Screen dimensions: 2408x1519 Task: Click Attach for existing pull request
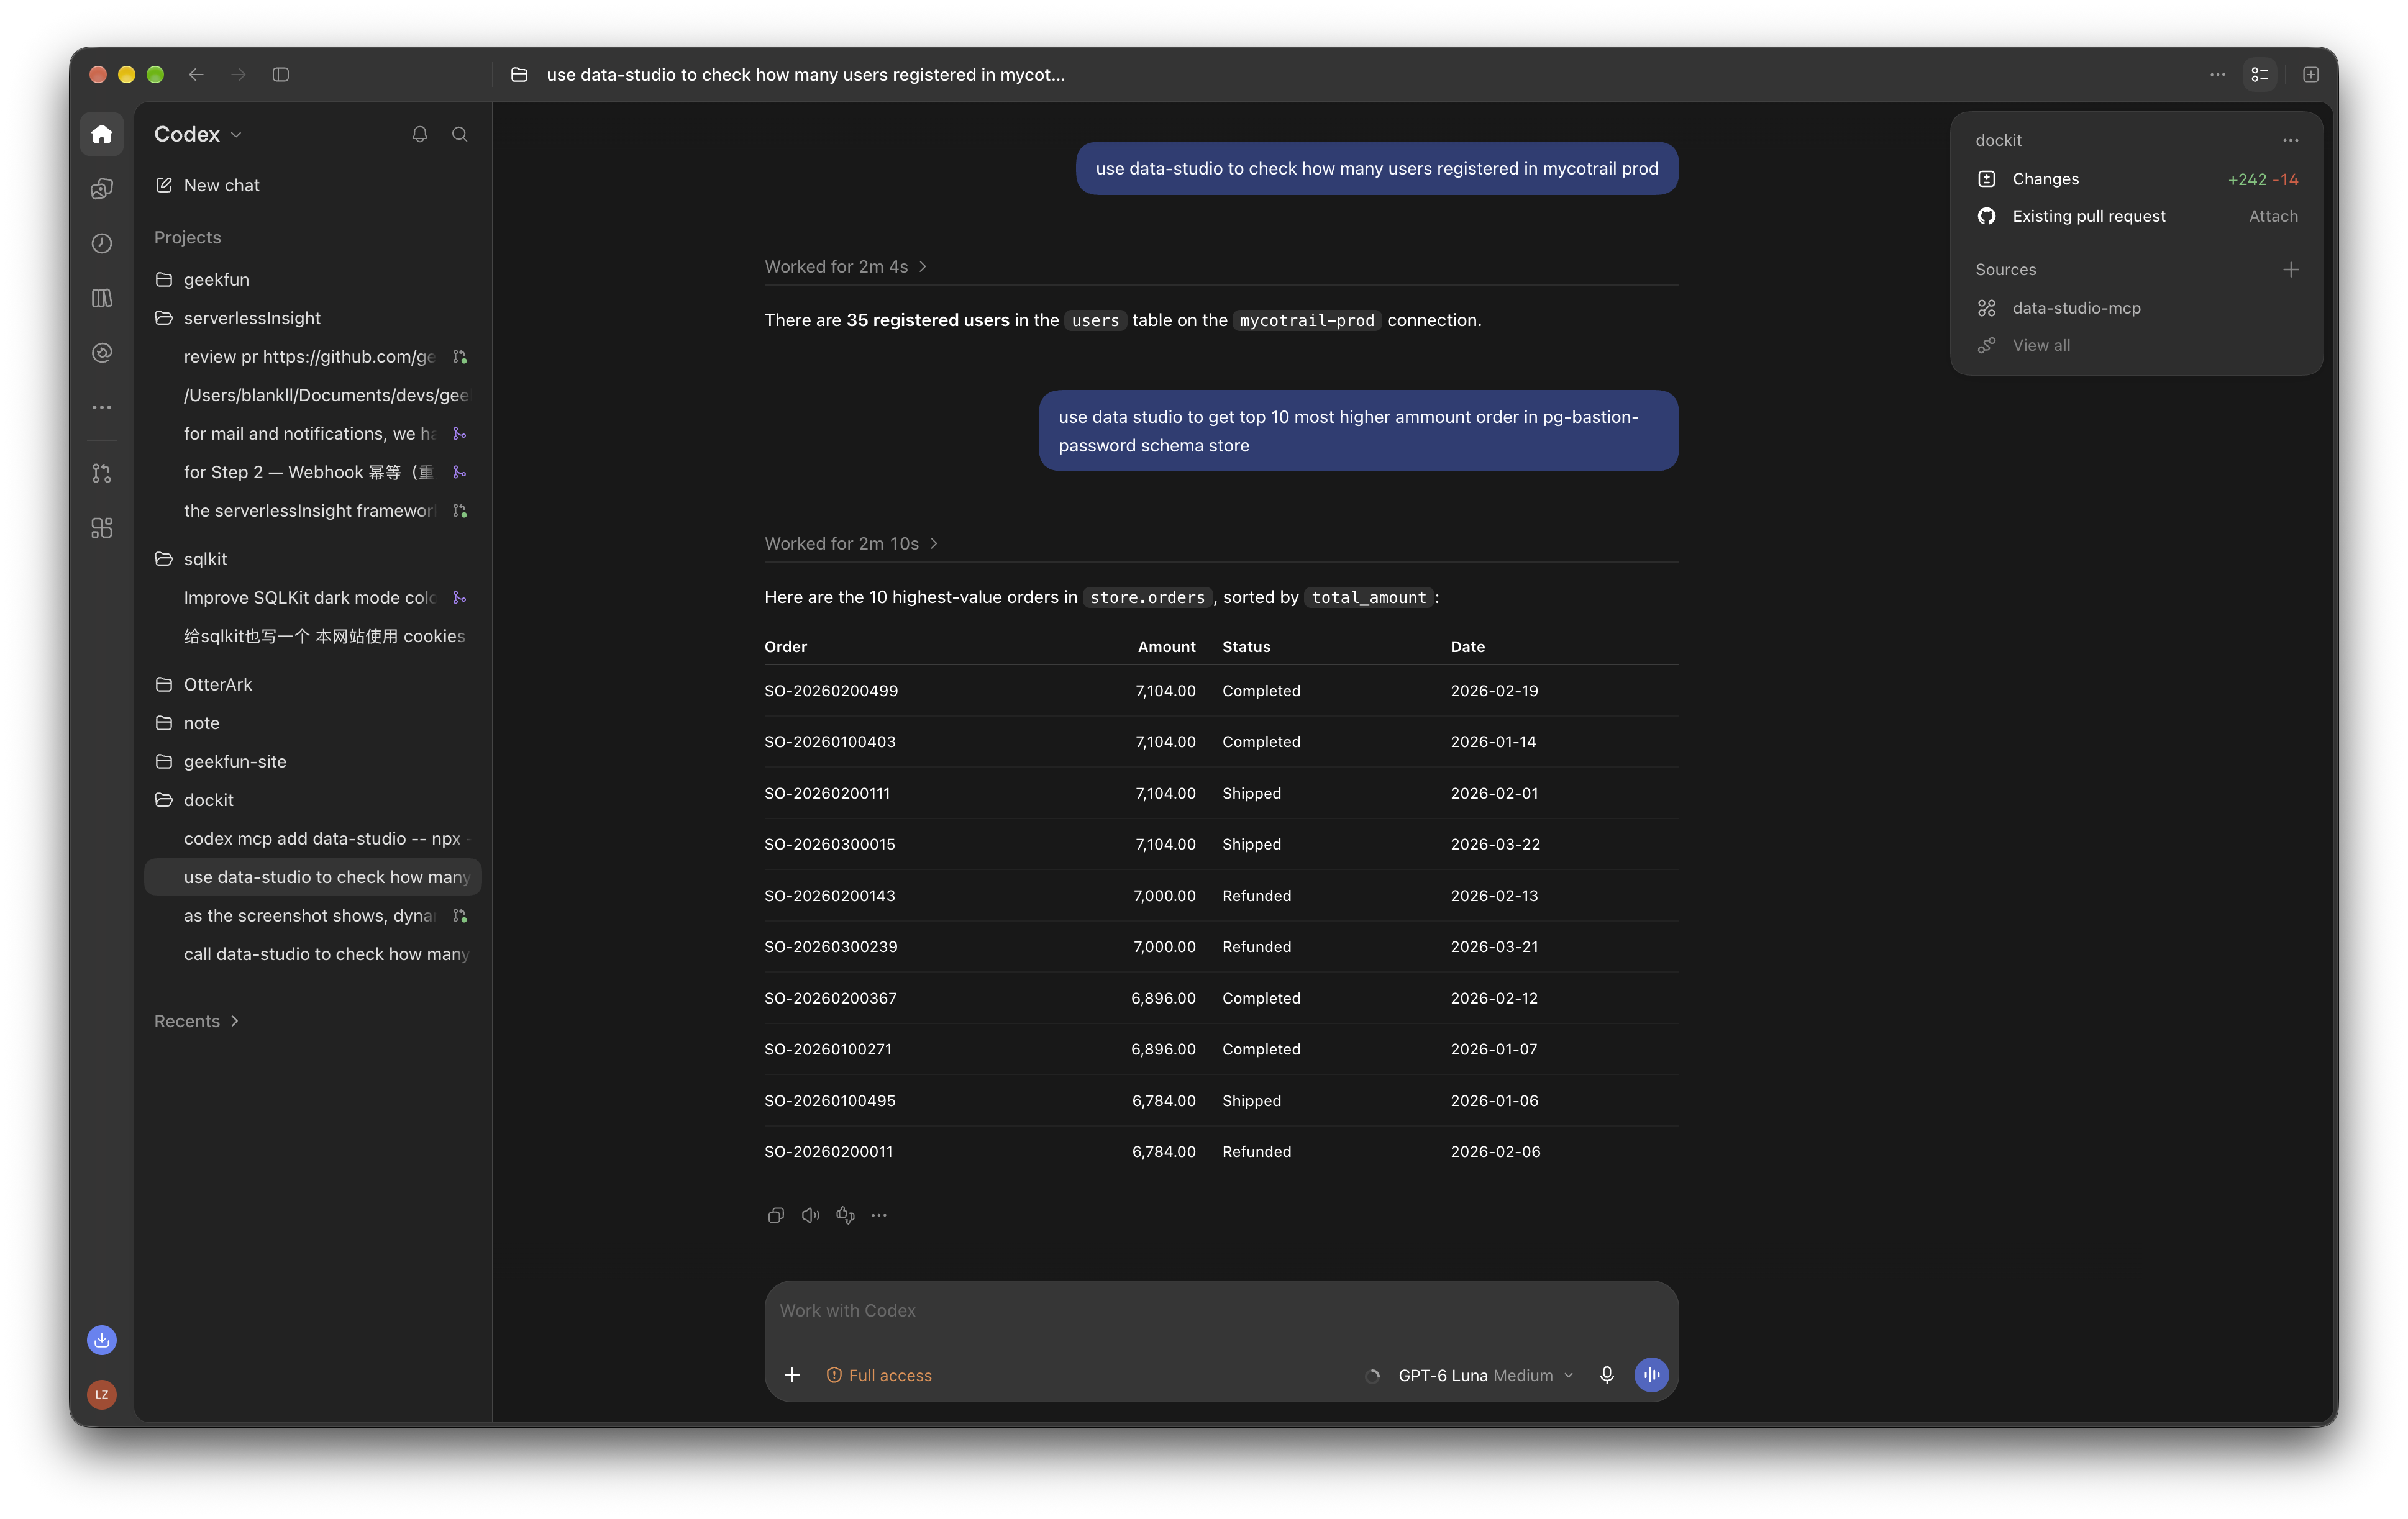click(2273, 216)
